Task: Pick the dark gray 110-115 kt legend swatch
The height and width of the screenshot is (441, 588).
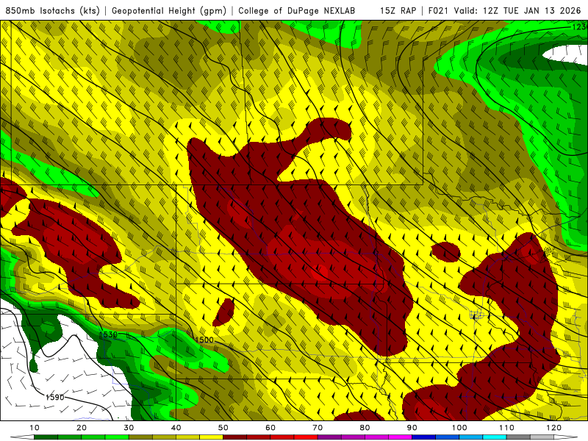Action: pos(519,437)
